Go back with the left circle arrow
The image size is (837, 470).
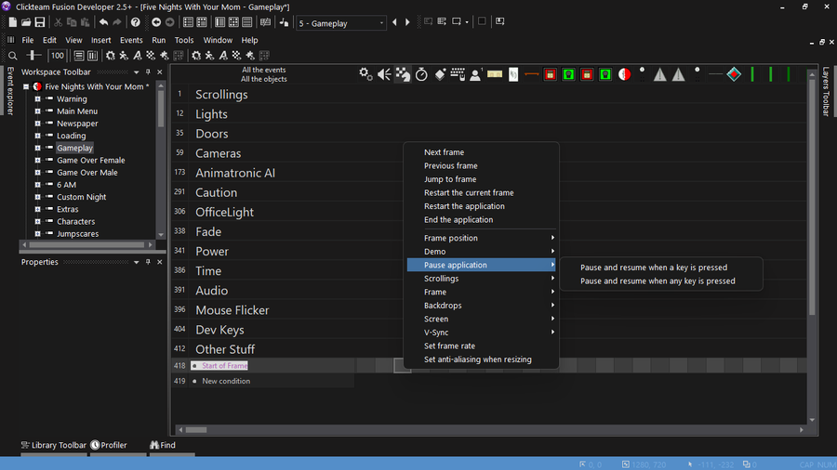tap(156, 22)
